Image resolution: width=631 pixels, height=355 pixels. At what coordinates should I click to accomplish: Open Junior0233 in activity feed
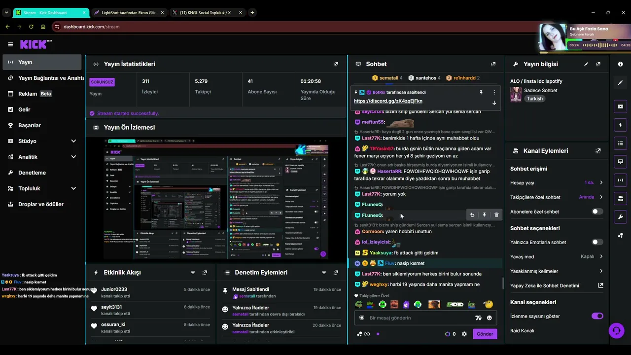pyautogui.click(x=114, y=289)
